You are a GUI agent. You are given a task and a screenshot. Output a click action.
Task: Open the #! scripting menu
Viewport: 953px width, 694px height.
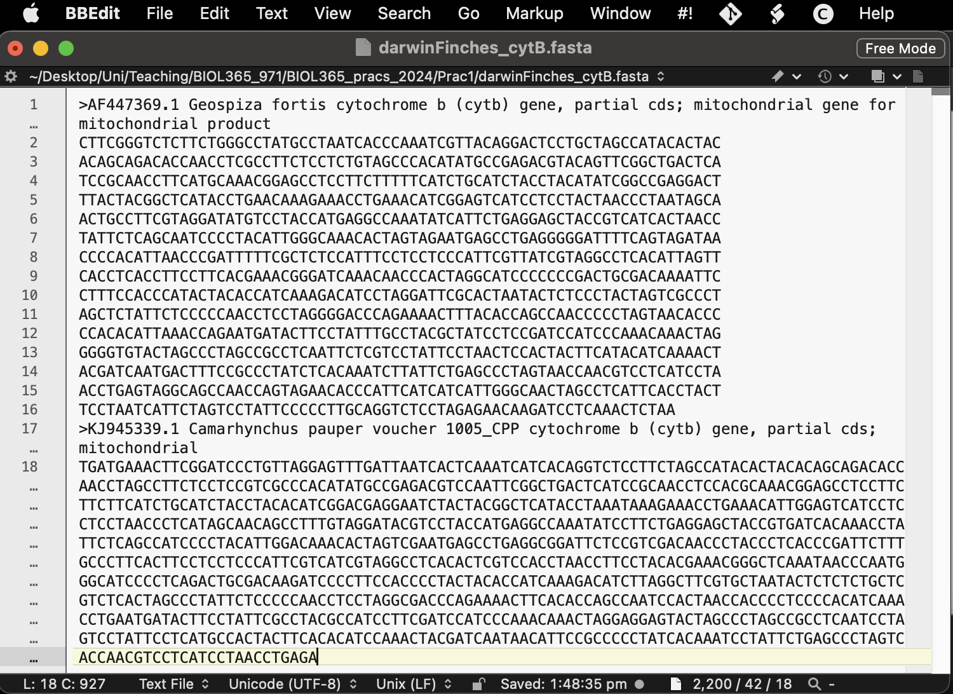click(x=685, y=13)
